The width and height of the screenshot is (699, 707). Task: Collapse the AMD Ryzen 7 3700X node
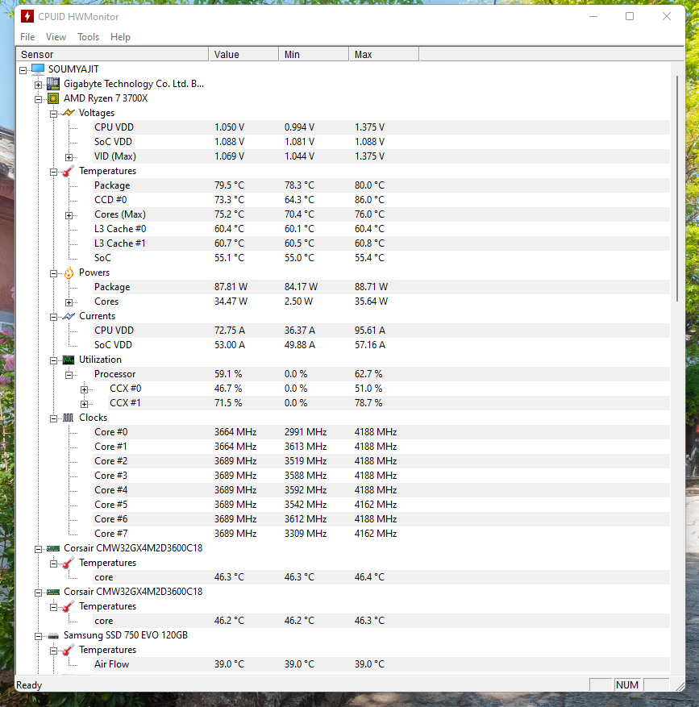tap(39, 99)
